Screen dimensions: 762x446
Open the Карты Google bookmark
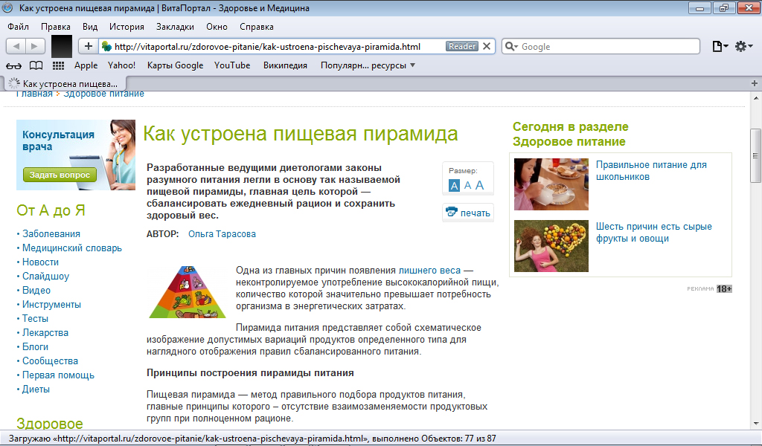tap(175, 65)
